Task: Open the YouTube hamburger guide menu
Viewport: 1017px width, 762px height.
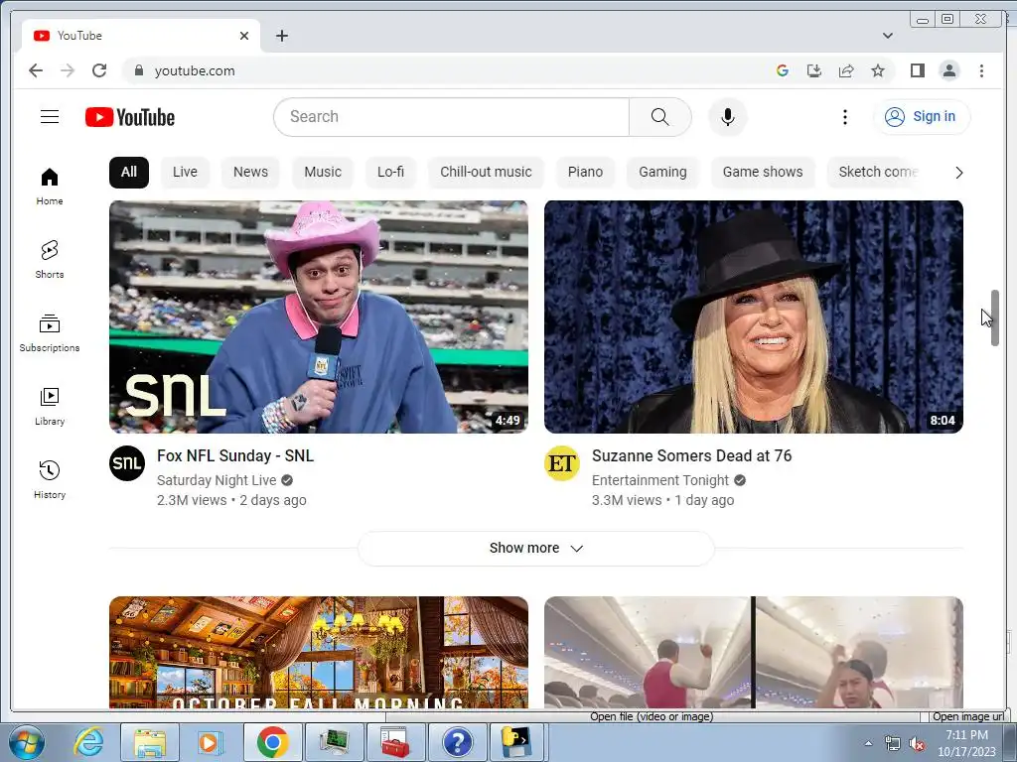Action: 50,117
